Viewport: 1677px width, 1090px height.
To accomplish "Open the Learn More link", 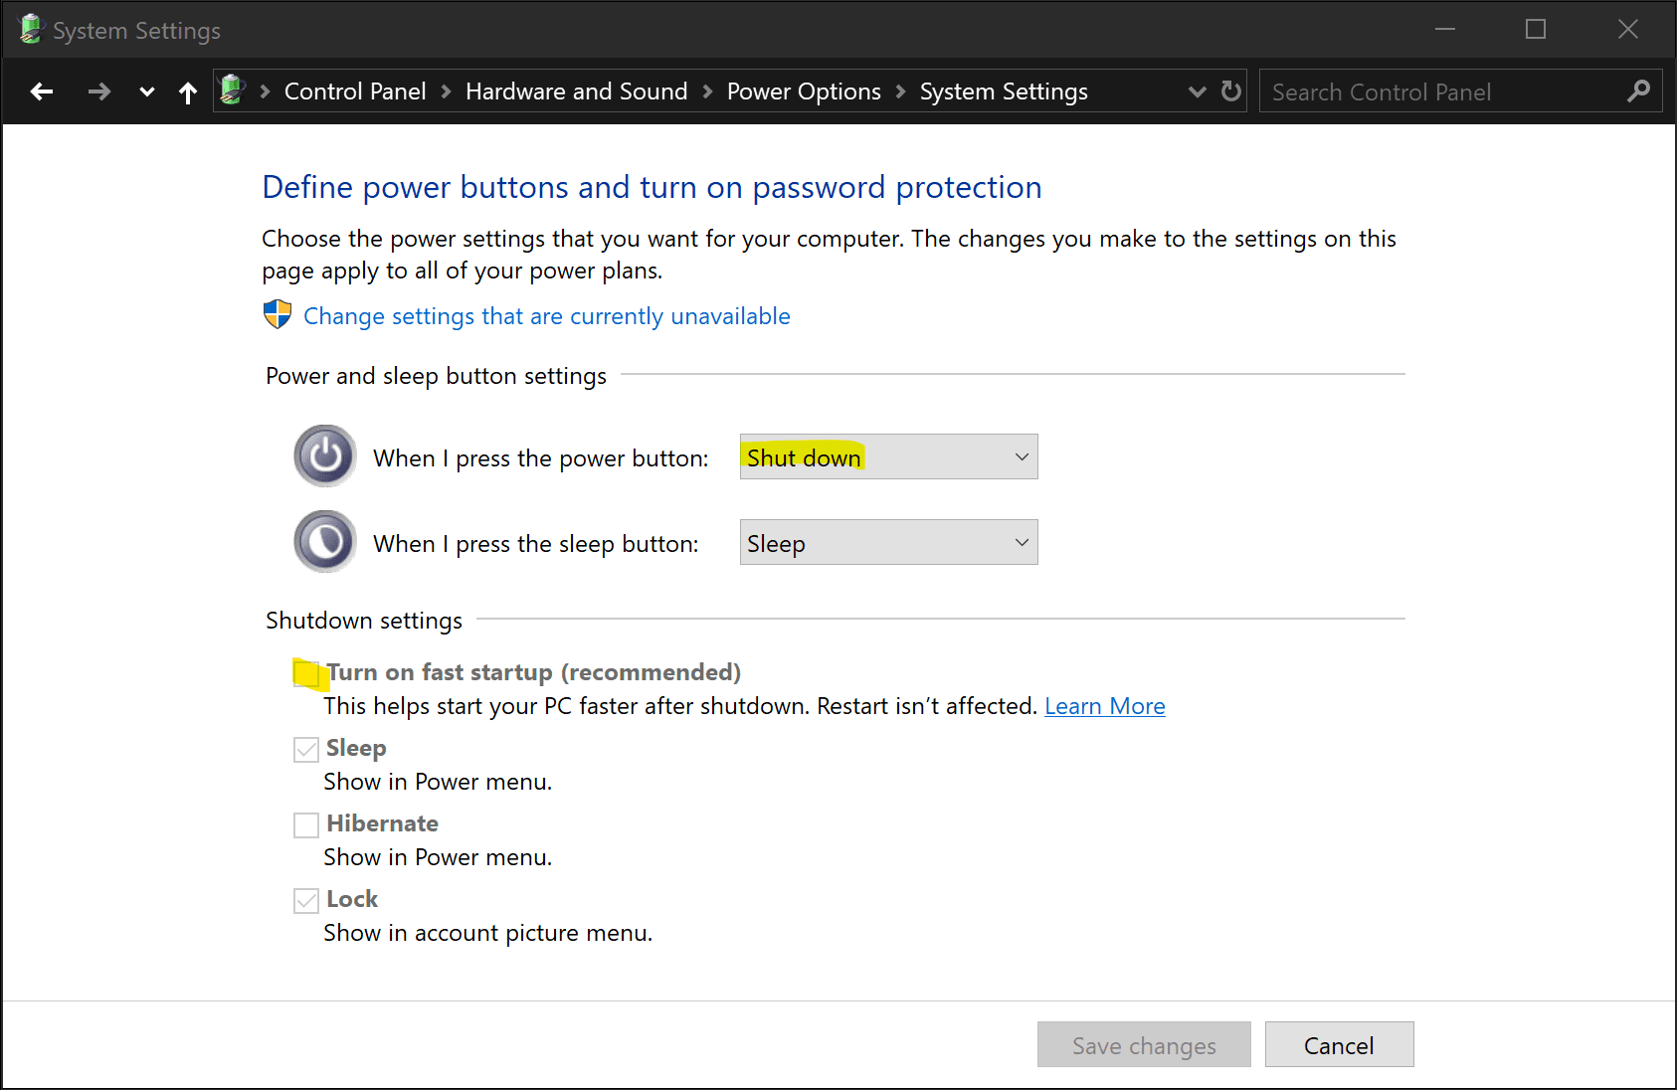I will tap(1105, 706).
